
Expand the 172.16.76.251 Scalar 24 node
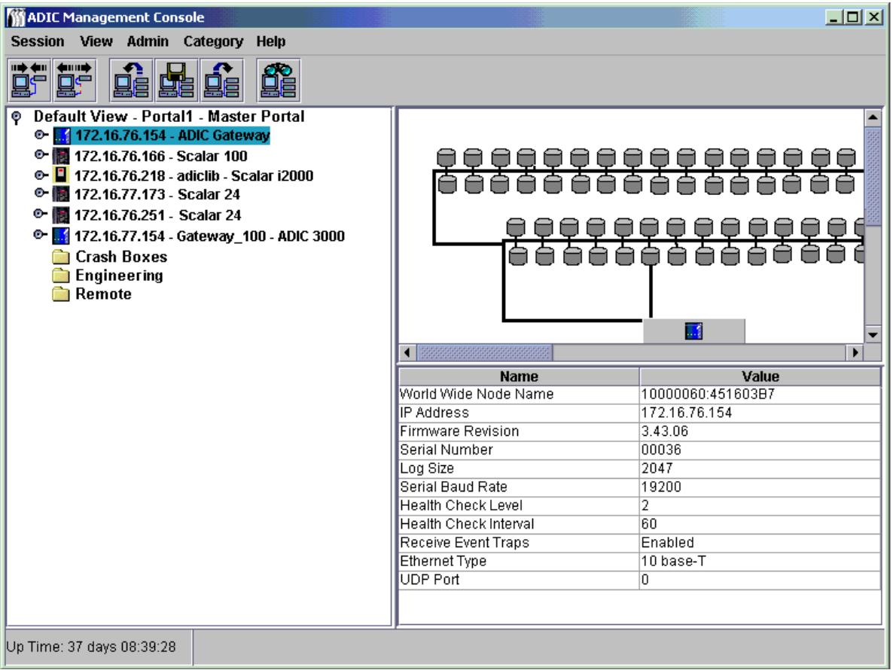[41, 214]
